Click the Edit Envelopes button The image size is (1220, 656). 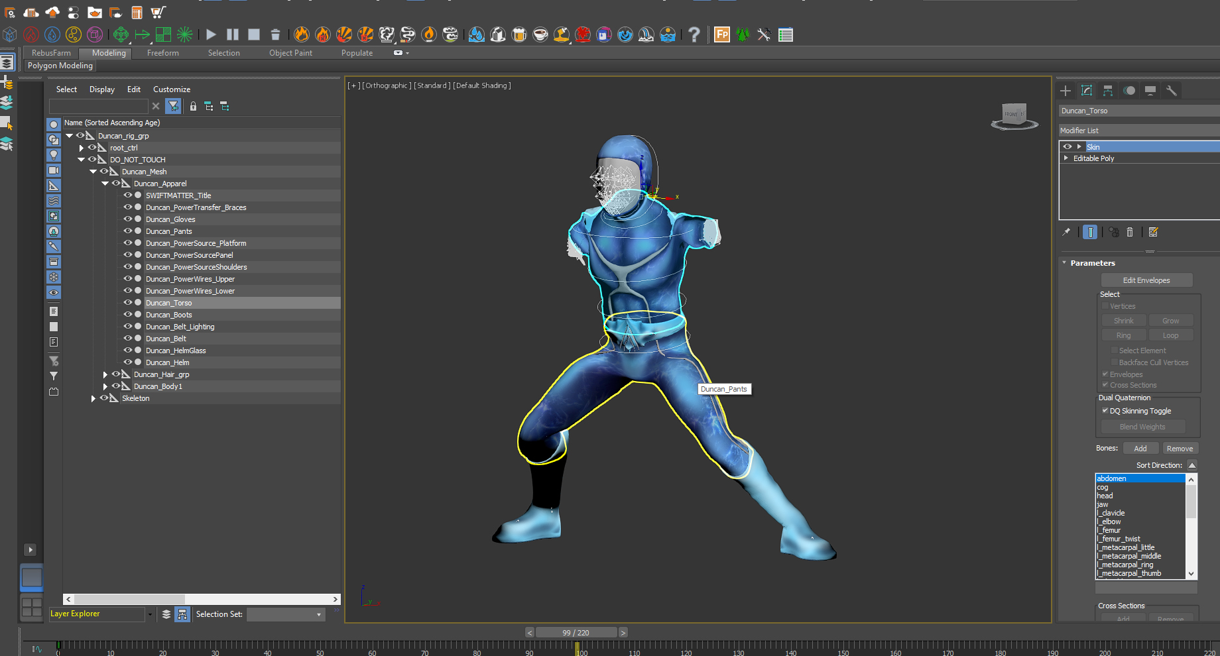1146,280
